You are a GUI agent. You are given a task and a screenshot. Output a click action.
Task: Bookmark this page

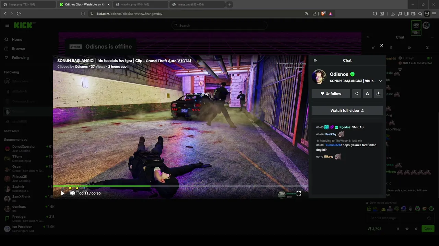click(x=83, y=14)
